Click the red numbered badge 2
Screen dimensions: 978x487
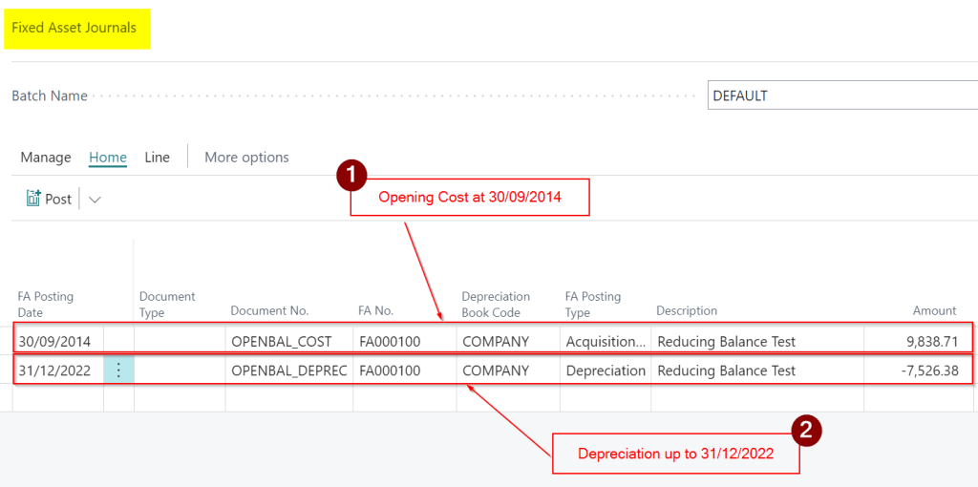point(805,431)
